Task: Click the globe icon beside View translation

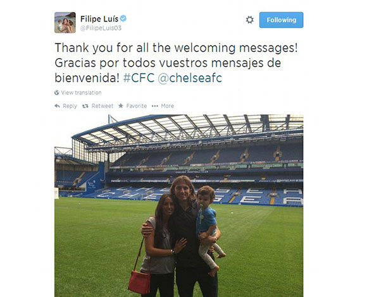Action: tap(57, 92)
